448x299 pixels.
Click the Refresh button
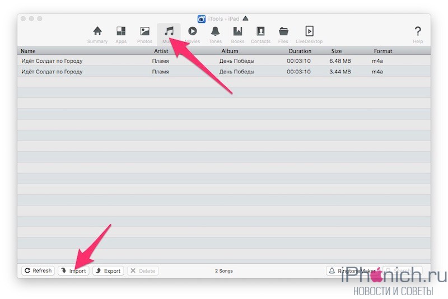38,270
